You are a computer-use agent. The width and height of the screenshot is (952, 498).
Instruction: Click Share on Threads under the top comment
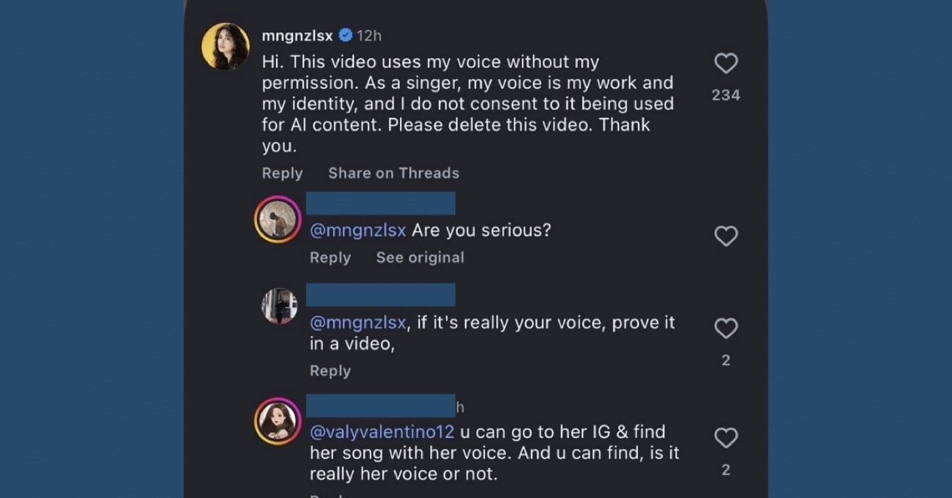(393, 173)
